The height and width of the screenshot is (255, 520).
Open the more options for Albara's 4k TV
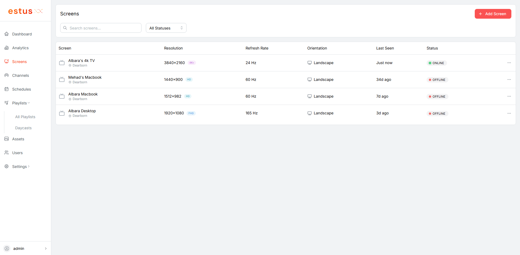tap(509, 63)
